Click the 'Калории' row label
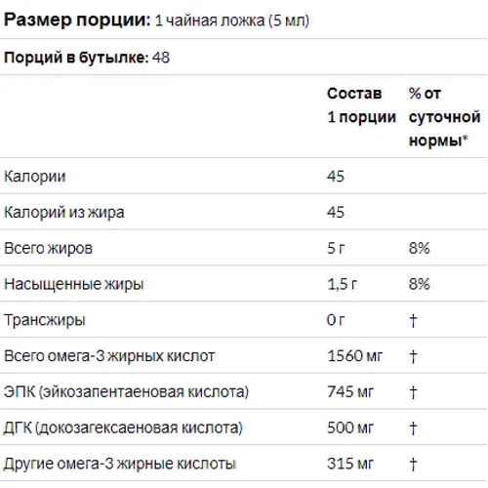 [x=35, y=177]
